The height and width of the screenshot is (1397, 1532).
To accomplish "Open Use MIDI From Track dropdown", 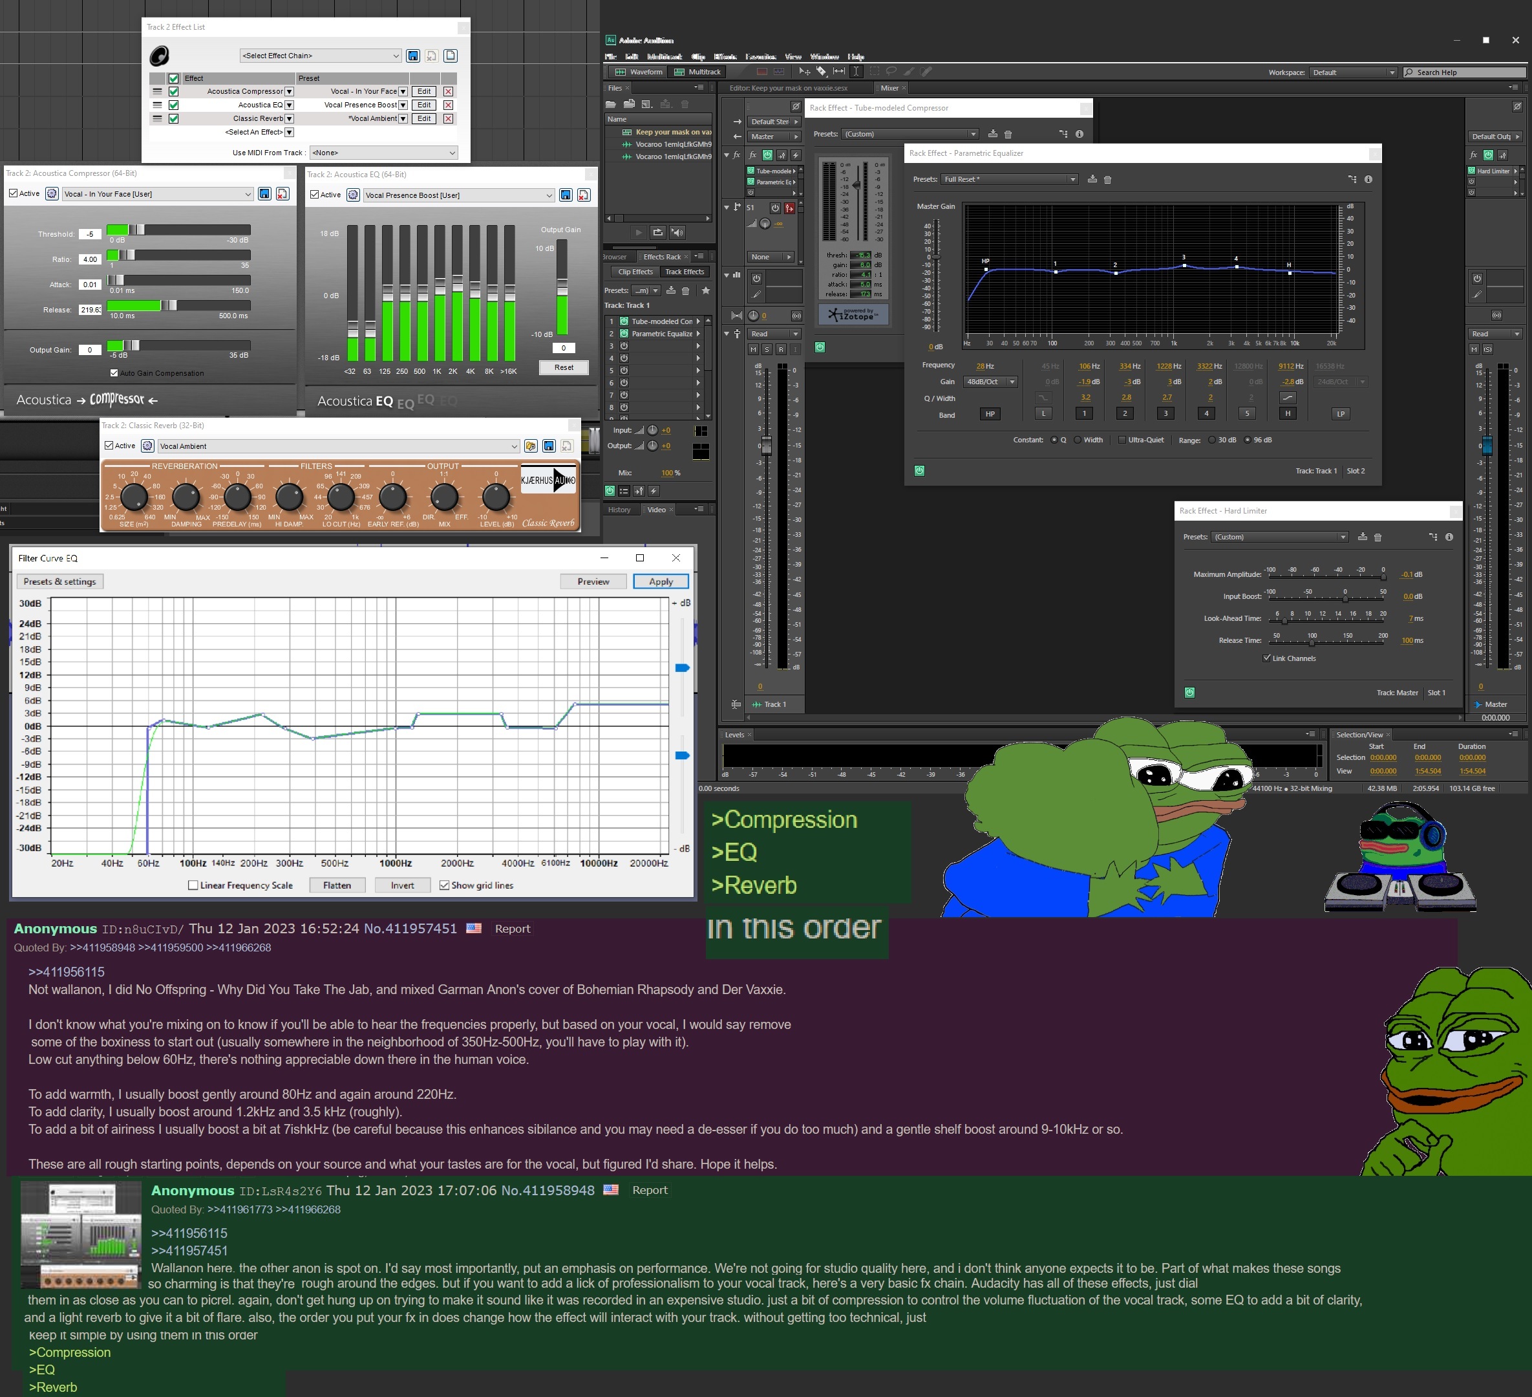I will click(x=384, y=153).
